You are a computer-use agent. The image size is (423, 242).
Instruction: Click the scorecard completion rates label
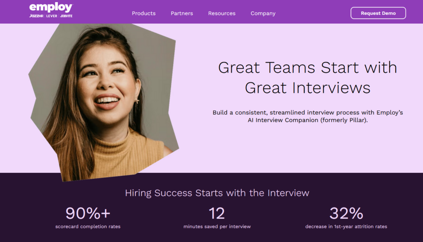pos(88,226)
